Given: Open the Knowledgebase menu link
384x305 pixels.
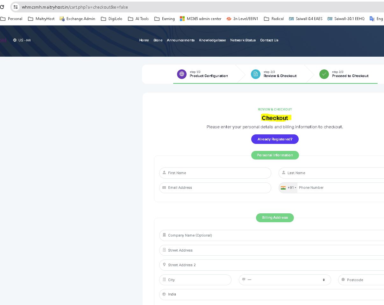Looking at the screenshot, I should pos(212,40).
